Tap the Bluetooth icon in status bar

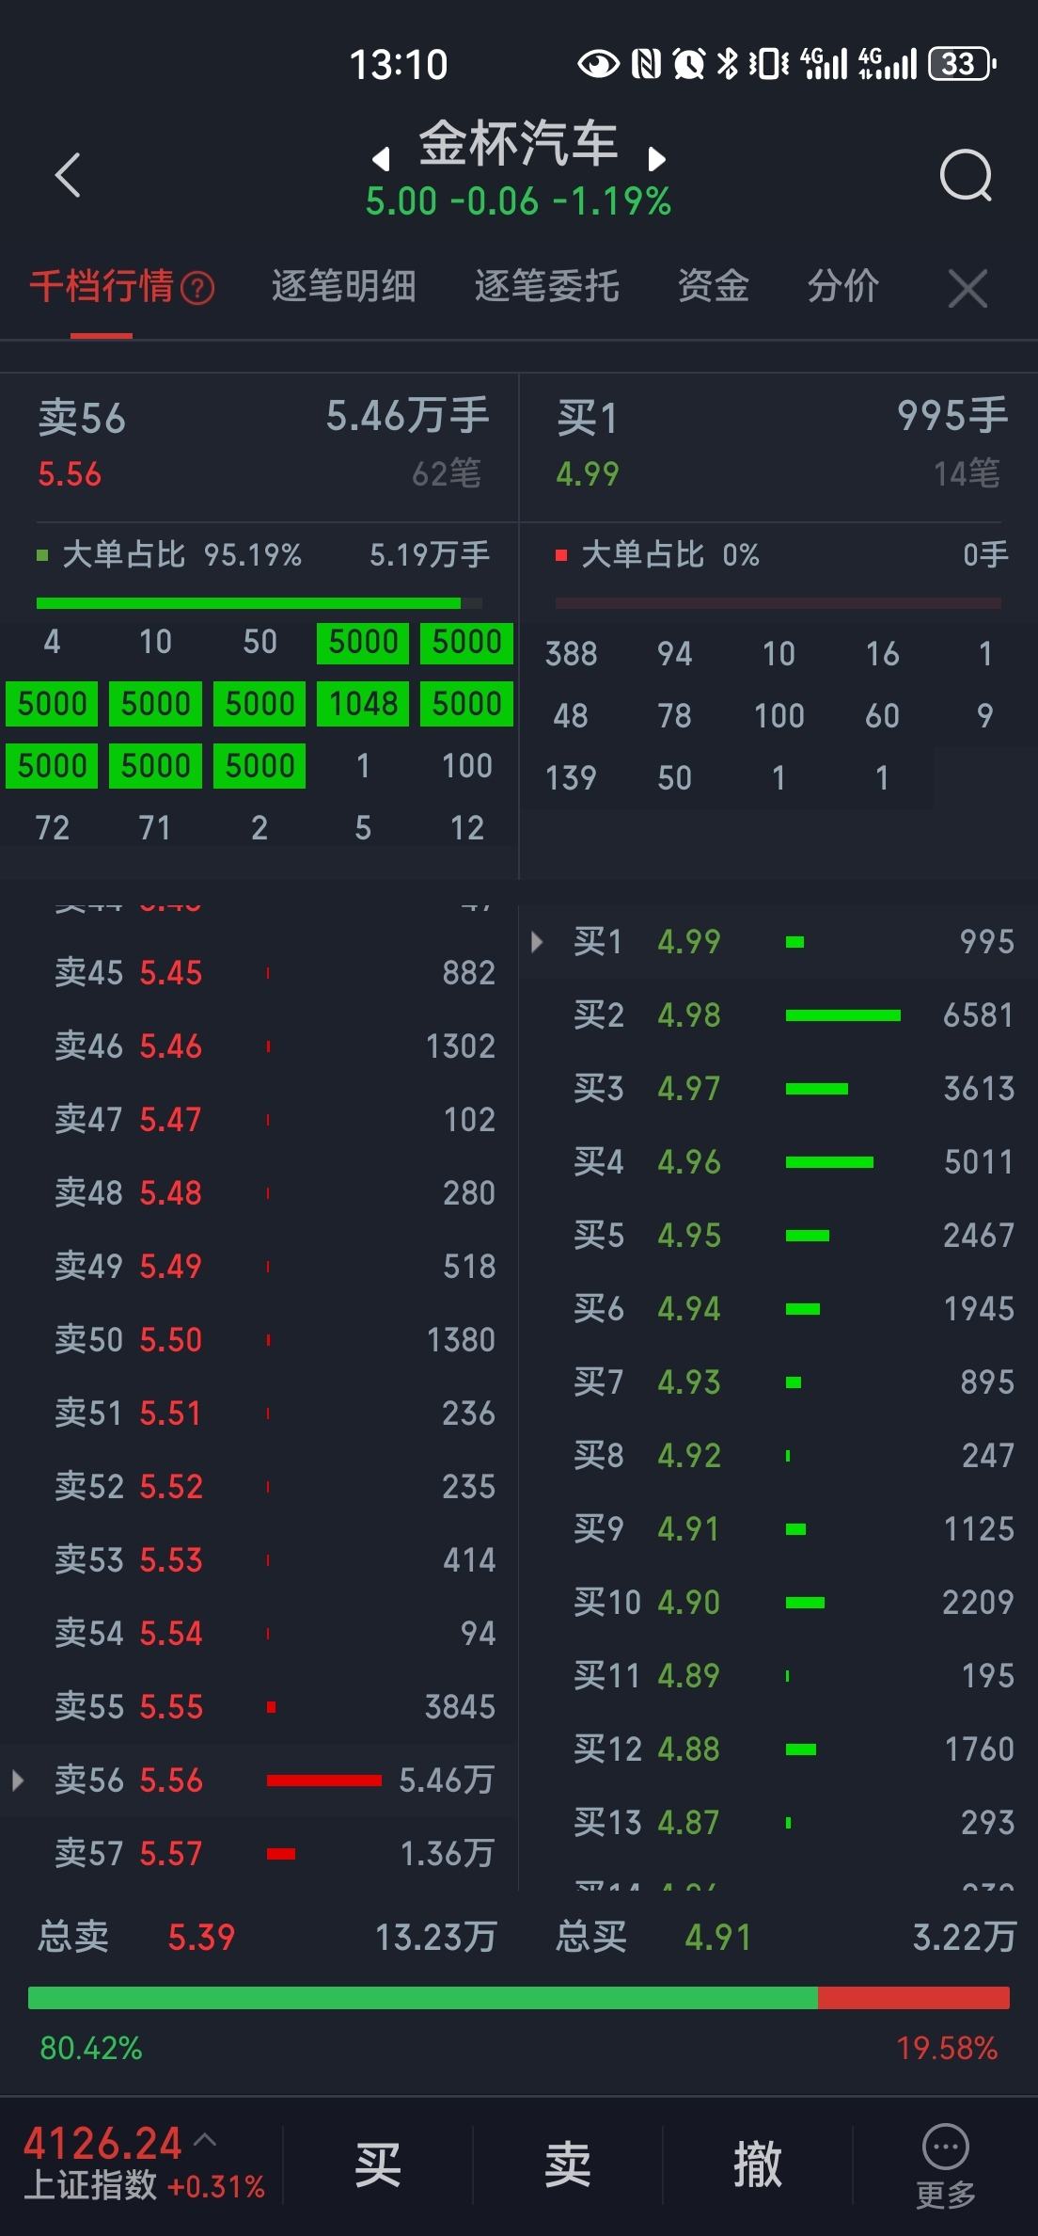pos(728,64)
